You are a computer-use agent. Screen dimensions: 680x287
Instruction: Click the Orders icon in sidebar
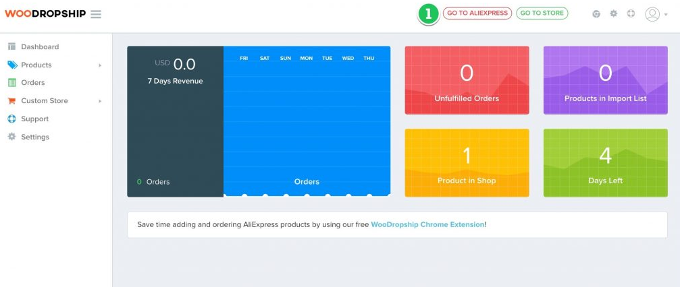click(x=11, y=82)
